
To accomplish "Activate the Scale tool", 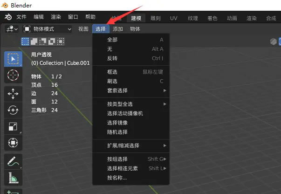I will (13, 126).
